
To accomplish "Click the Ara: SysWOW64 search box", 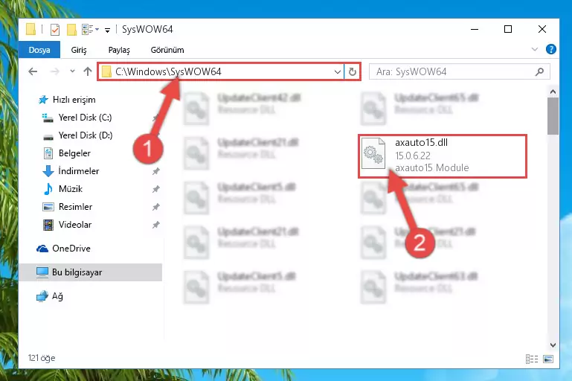I will [459, 72].
